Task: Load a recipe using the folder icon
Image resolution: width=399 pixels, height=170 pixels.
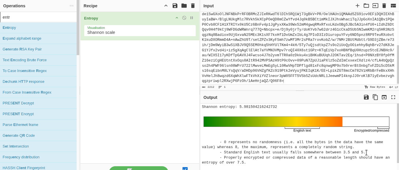Action: click(184, 6)
